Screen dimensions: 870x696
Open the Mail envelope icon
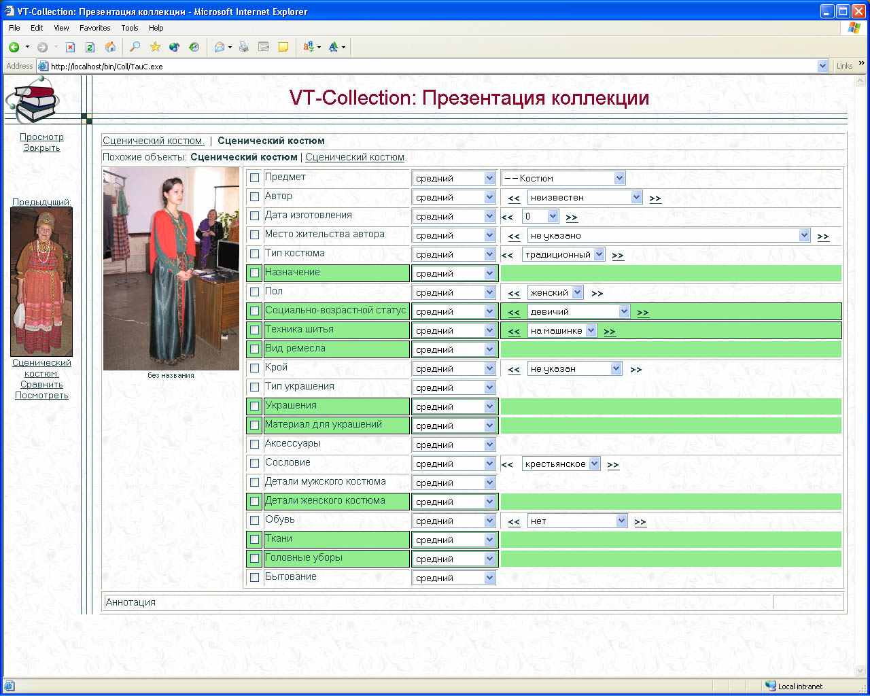(220, 47)
